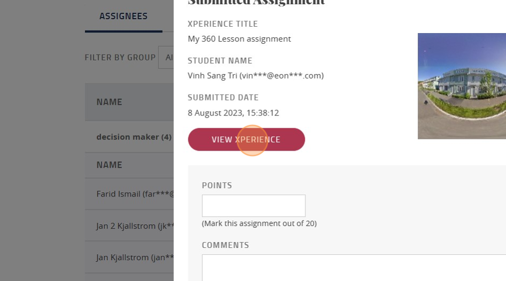Click the title My 360 Lesson assignment

[239, 39]
